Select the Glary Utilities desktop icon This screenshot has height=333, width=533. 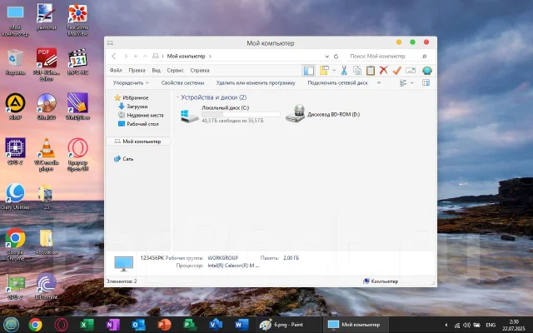click(x=15, y=196)
